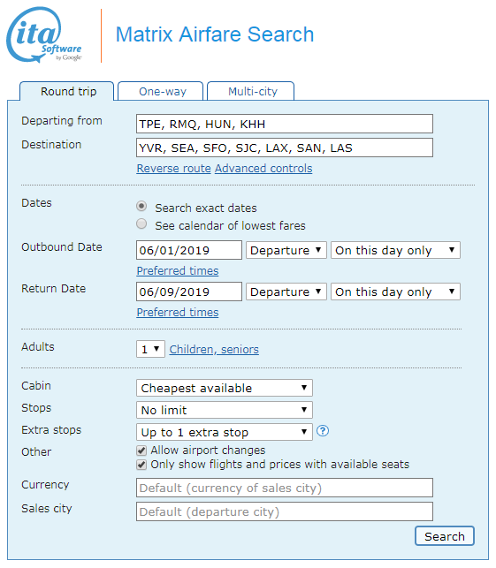Open Advanced controls link
The width and height of the screenshot is (496, 568).
click(x=263, y=169)
